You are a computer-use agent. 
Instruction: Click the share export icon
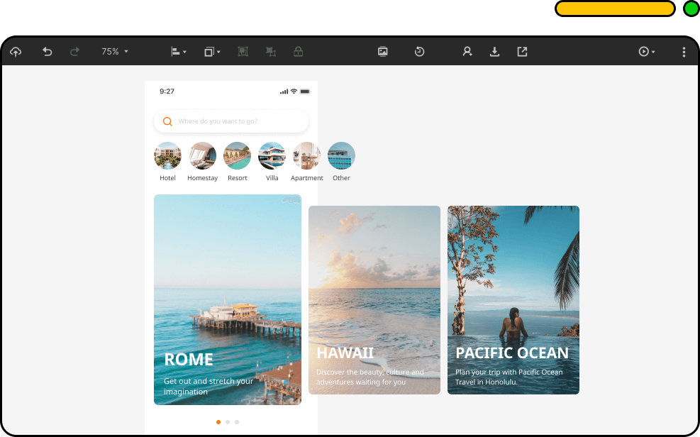(x=522, y=52)
